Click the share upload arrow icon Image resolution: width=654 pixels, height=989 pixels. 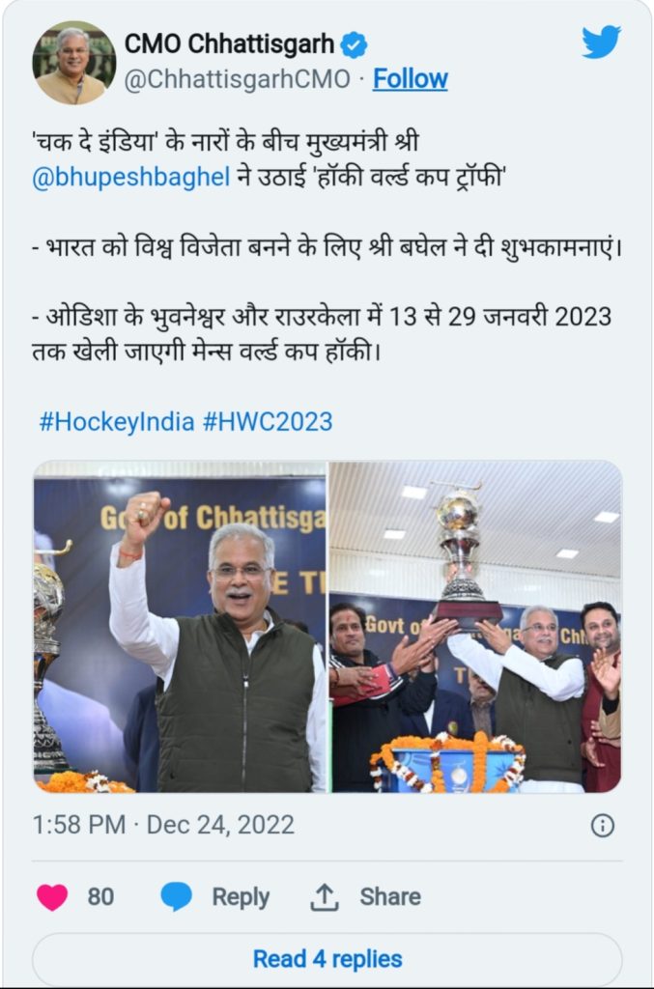tap(325, 897)
